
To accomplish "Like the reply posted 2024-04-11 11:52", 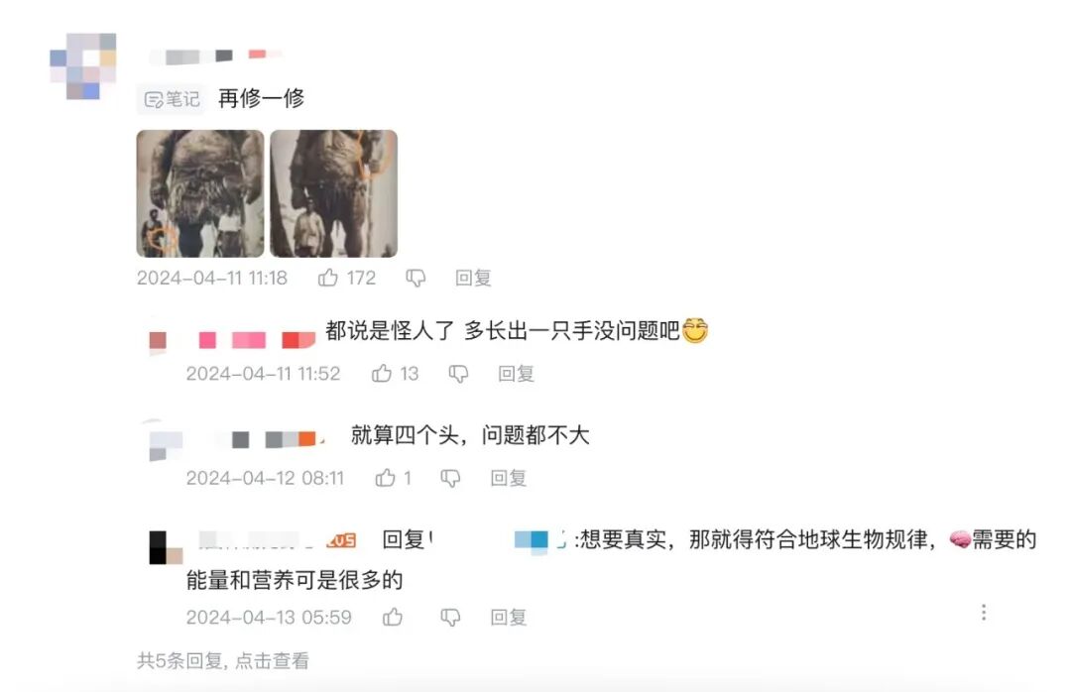I will pyautogui.click(x=382, y=373).
